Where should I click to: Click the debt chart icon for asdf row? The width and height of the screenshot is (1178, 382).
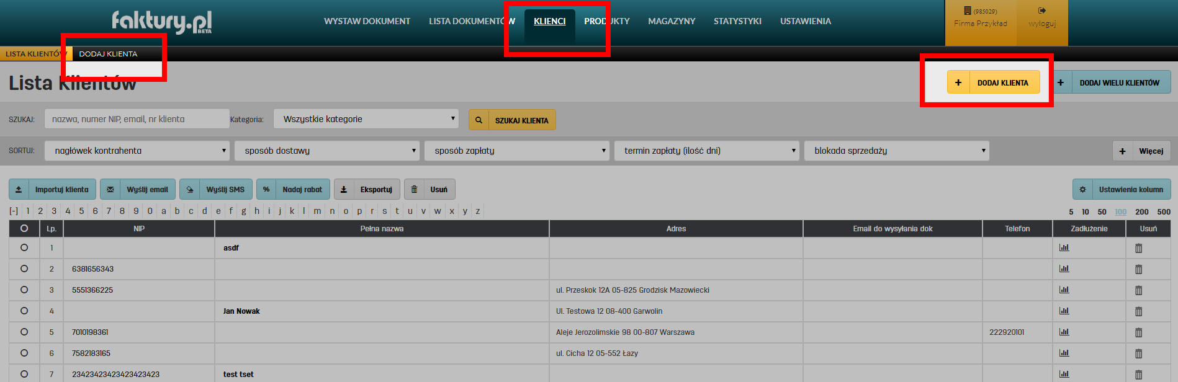(x=1064, y=248)
